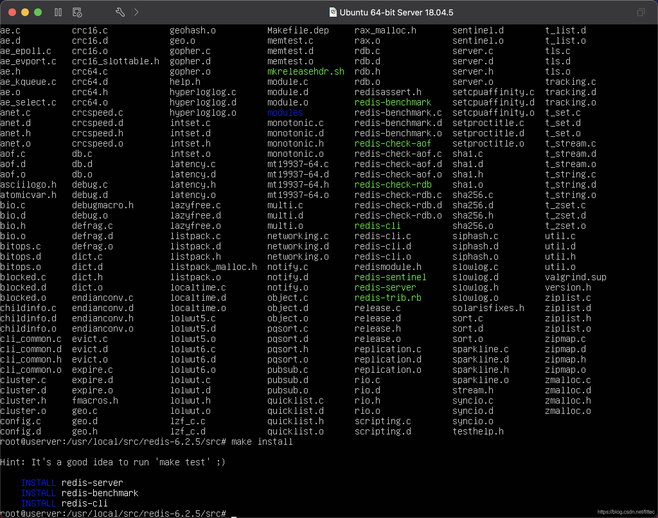Viewport: 658px width, 518px height.
Task: Enter full screen with green button
Action: 38,12
